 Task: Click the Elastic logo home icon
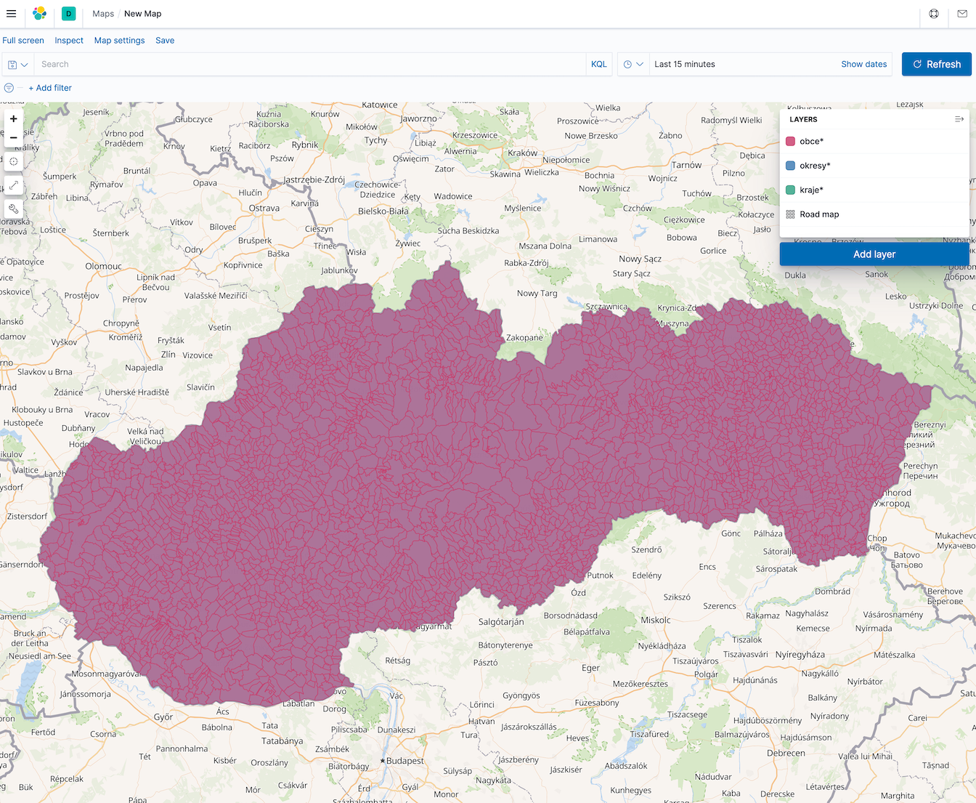tap(39, 14)
